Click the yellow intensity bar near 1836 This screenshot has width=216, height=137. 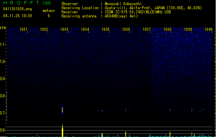[x=126, y=134]
